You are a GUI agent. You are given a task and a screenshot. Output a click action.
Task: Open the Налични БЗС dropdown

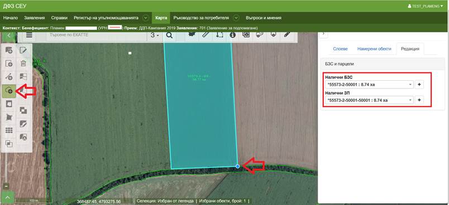[369, 85]
